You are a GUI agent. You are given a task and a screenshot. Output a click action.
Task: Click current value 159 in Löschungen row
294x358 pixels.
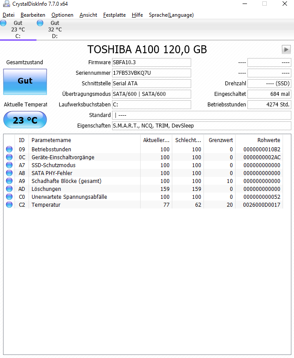tap(165, 189)
